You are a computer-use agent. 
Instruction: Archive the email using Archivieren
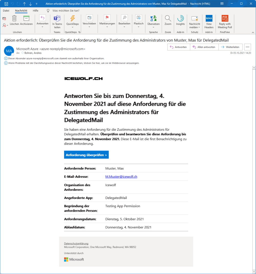click(x=26, y=21)
